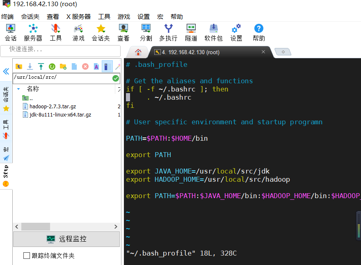The width and height of the screenshot is (361, 265).
Task: Select hadoop-2.7.3.tar.gz file
Action: (53, 106)
